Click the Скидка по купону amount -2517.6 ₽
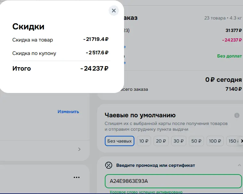243x194 pixels. coord(97,53)
